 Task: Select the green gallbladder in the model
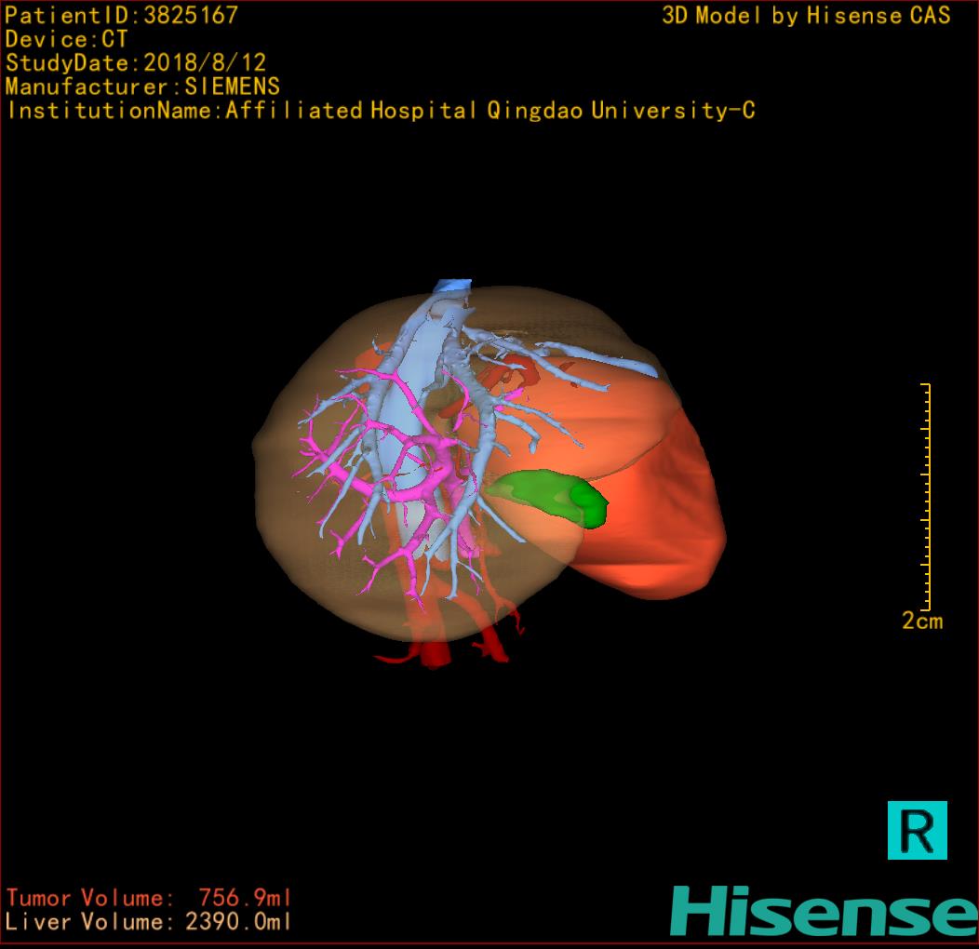549,495
